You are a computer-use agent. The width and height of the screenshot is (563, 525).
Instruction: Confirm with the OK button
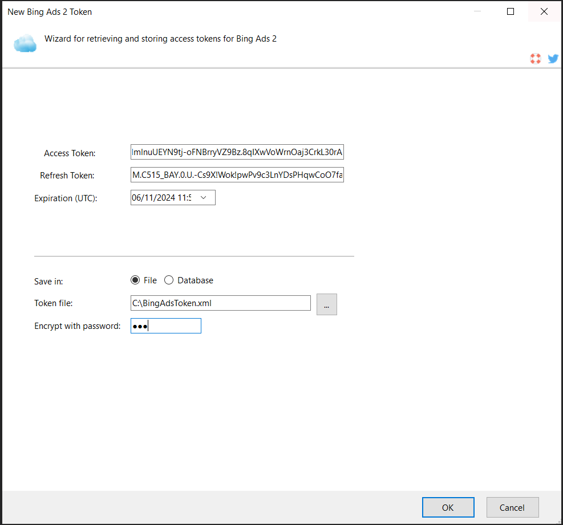tap(448, 507)
